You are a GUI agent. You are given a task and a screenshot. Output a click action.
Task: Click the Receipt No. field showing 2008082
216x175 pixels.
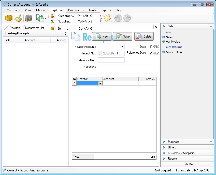[x=109, y=53]
